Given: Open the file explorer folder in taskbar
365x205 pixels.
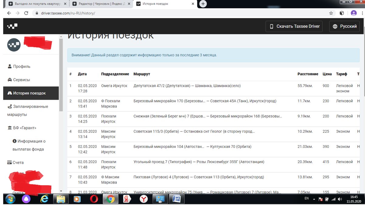Looking at the screenshot, I should click(61, 199).
